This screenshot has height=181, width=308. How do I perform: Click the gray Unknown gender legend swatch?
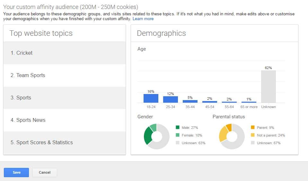pos(178,143)
